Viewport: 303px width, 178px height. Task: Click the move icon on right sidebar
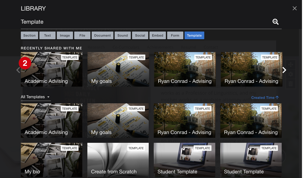[x=291, y=65]
